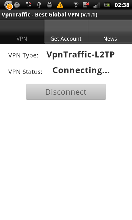Tap the Wi-Fi signal status icon
This screenshot has height=220, width=132.
pos(76,5)
